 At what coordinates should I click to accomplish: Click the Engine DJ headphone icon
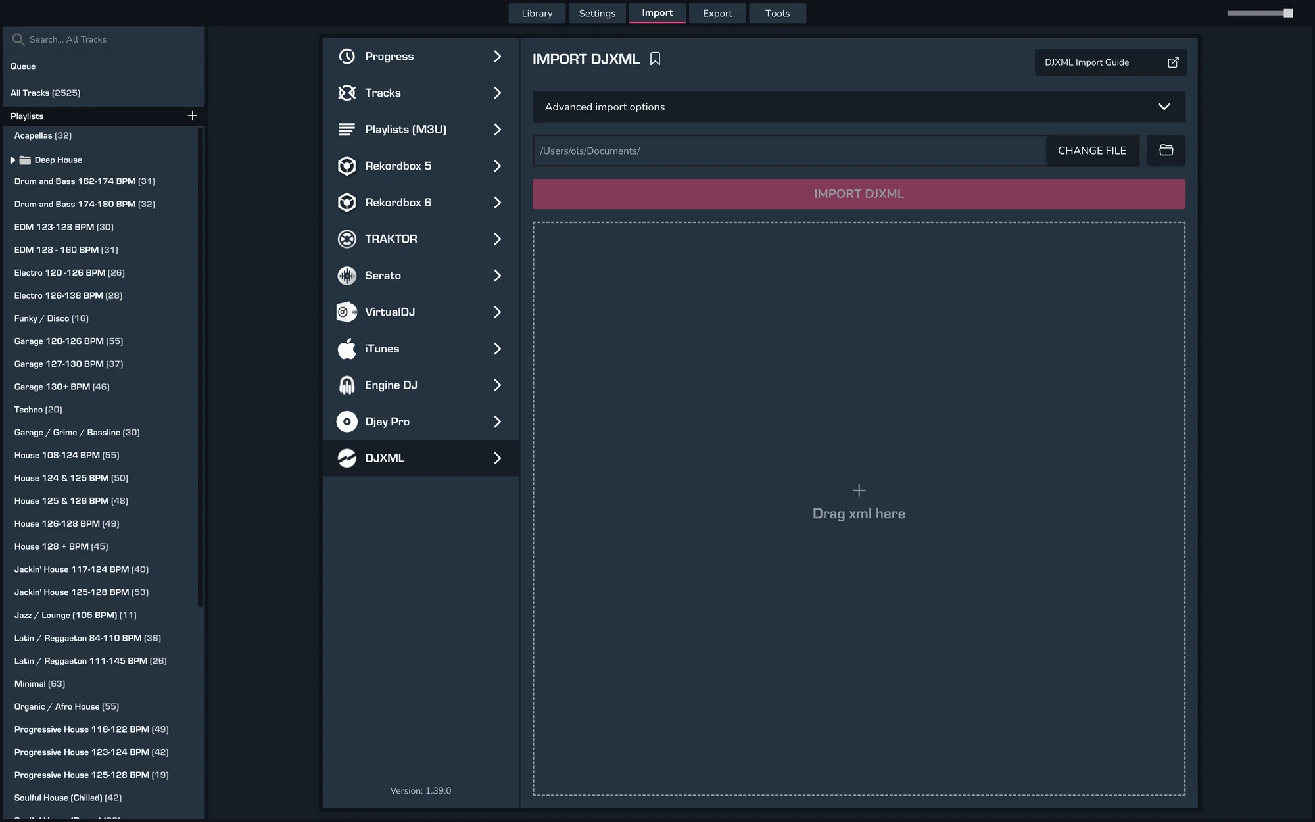coord(347,385)
